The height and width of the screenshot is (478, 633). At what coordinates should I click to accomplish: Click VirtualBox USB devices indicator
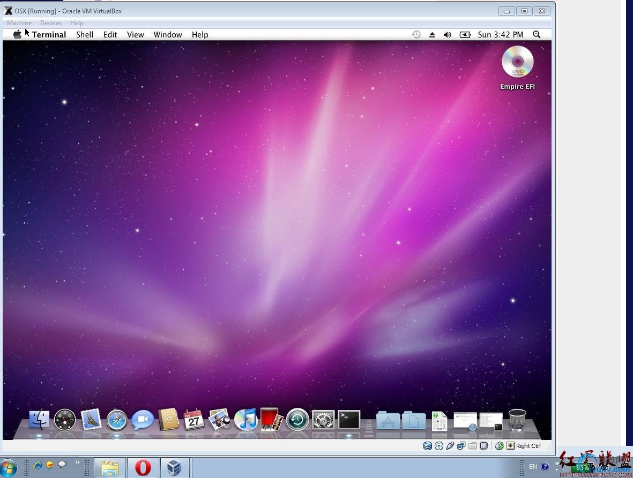point(450,446)
